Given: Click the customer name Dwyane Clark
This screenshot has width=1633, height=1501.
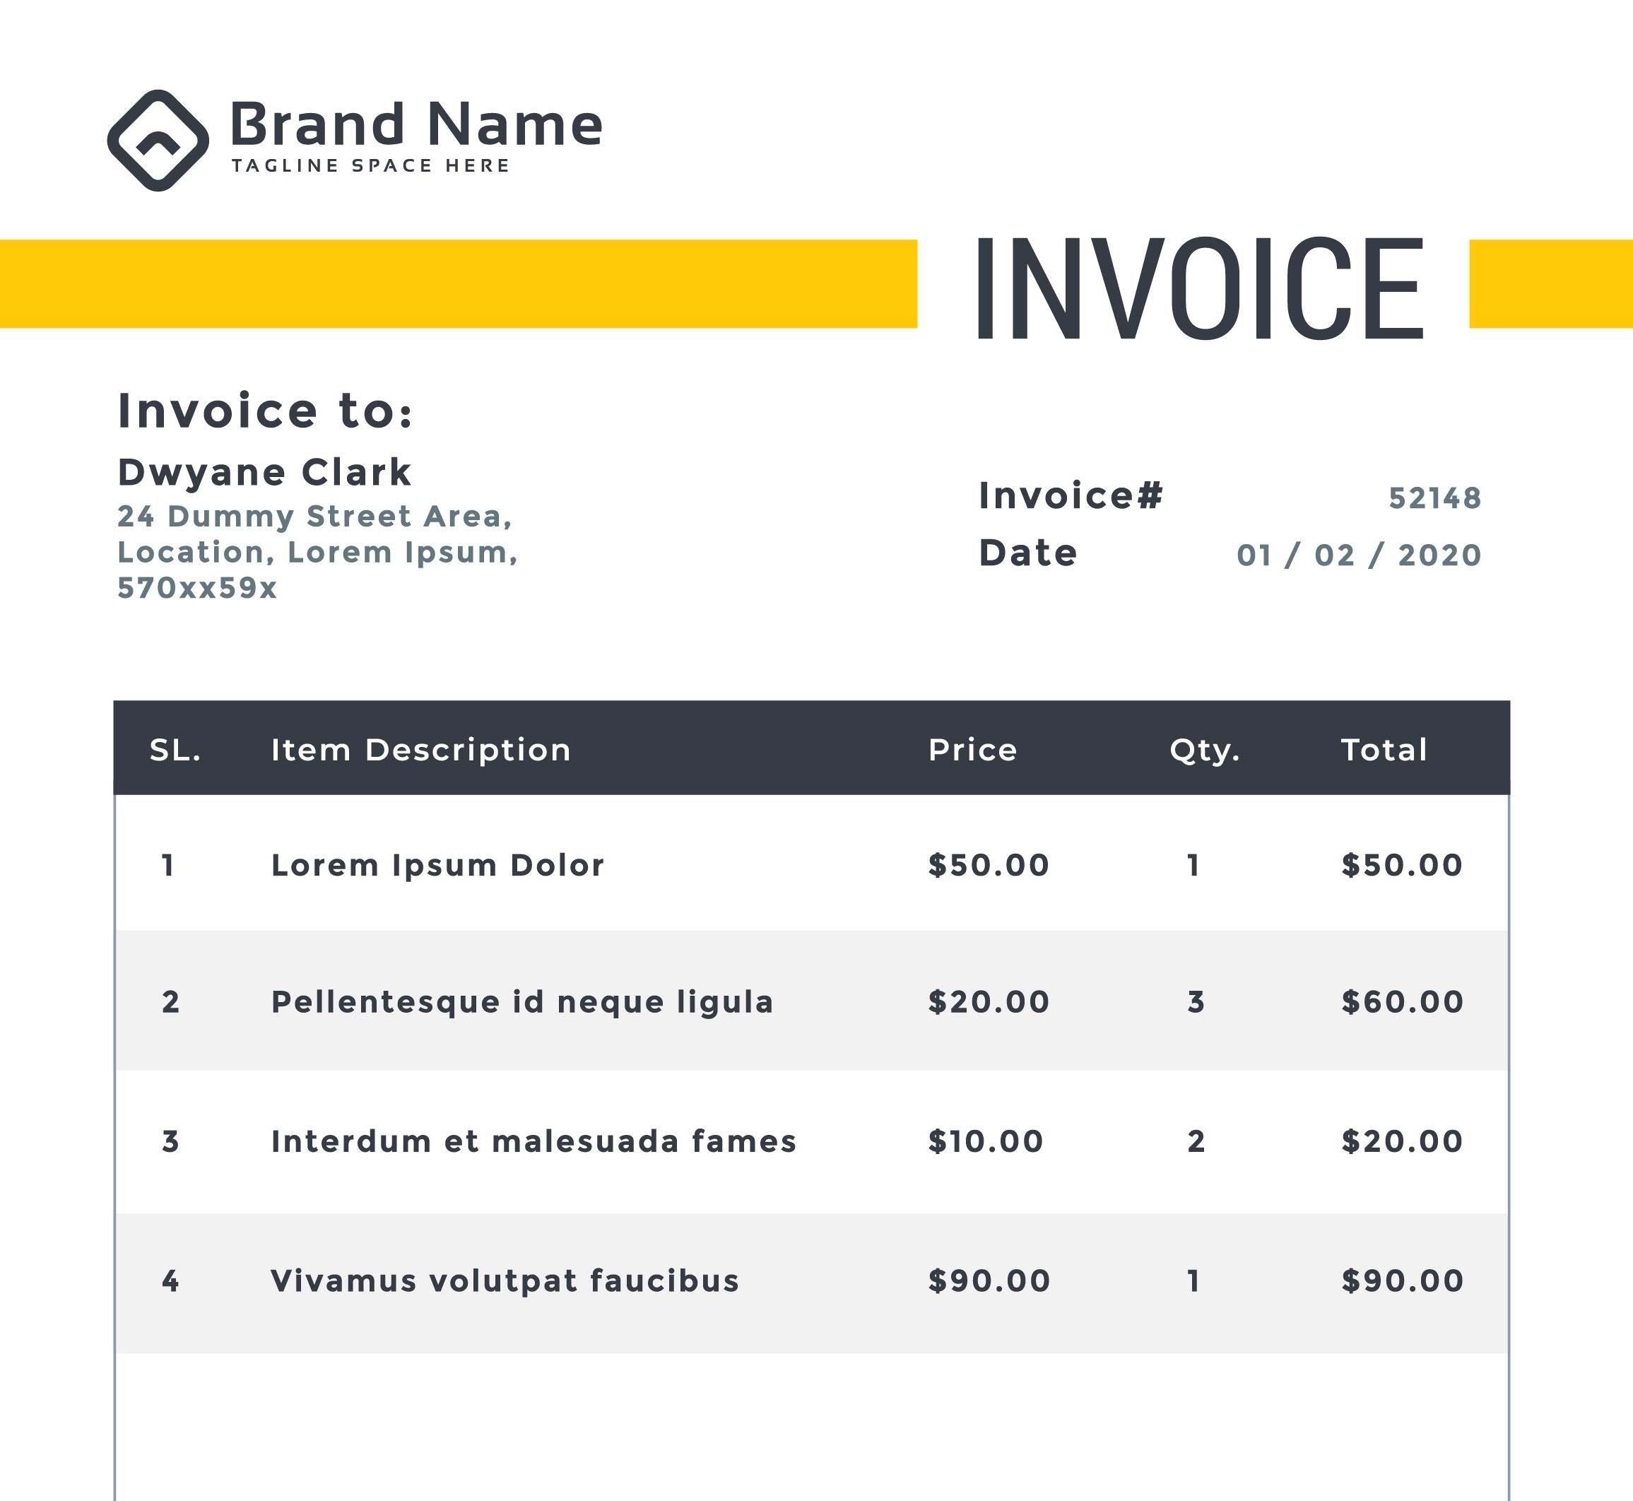Looking at the screenshot, I should coord(264,472).
